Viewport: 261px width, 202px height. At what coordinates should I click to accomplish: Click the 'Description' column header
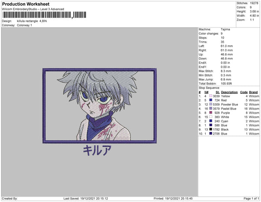point(229,92)
